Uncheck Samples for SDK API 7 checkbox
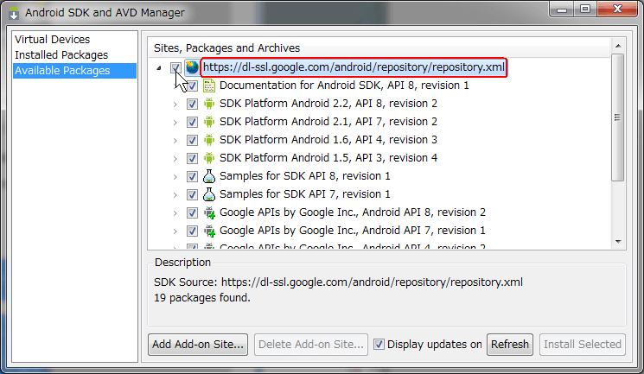The width and height of the screenshot is (644, 374). coord(192,194)
